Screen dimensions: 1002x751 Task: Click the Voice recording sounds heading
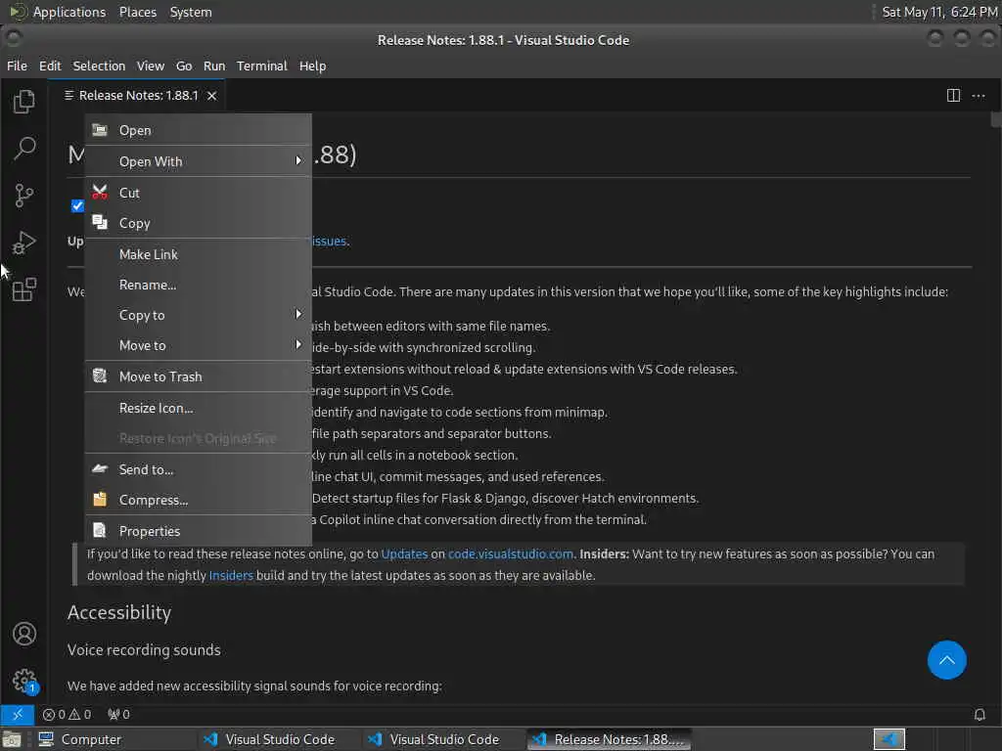coord(144,649)
